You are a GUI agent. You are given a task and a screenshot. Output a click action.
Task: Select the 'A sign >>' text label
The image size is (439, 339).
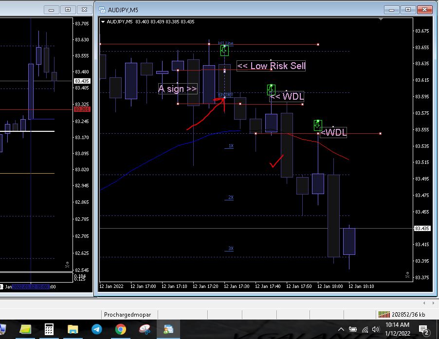click(x=178, y=89)
